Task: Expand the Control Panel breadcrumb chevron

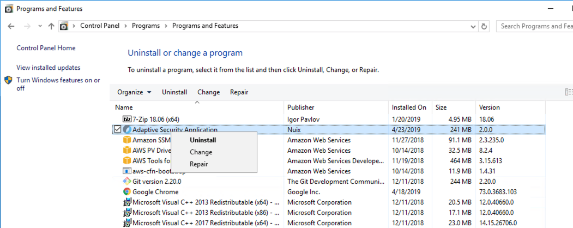Action: pos(126,26)
